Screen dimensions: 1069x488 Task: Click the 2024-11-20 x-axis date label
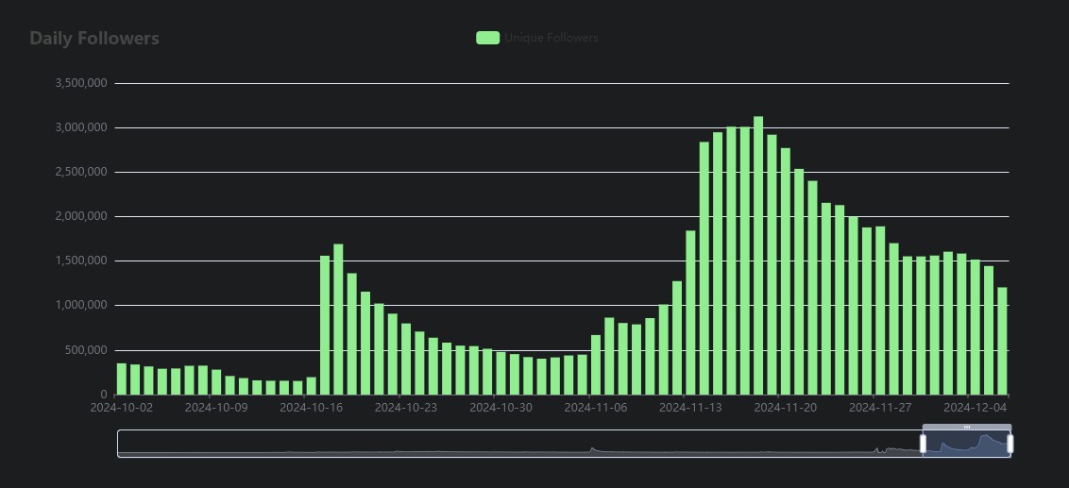pos(786,408)
